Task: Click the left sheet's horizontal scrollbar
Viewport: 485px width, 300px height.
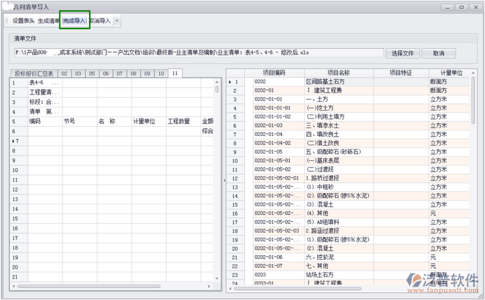Action: 91,286
